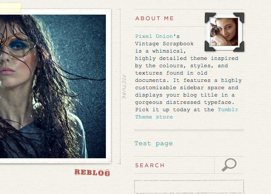The width and height of the screenshot is (271, 194).
Task: Click the 'Vintage Scrapbook' text in description
Action: pos(164,44)
